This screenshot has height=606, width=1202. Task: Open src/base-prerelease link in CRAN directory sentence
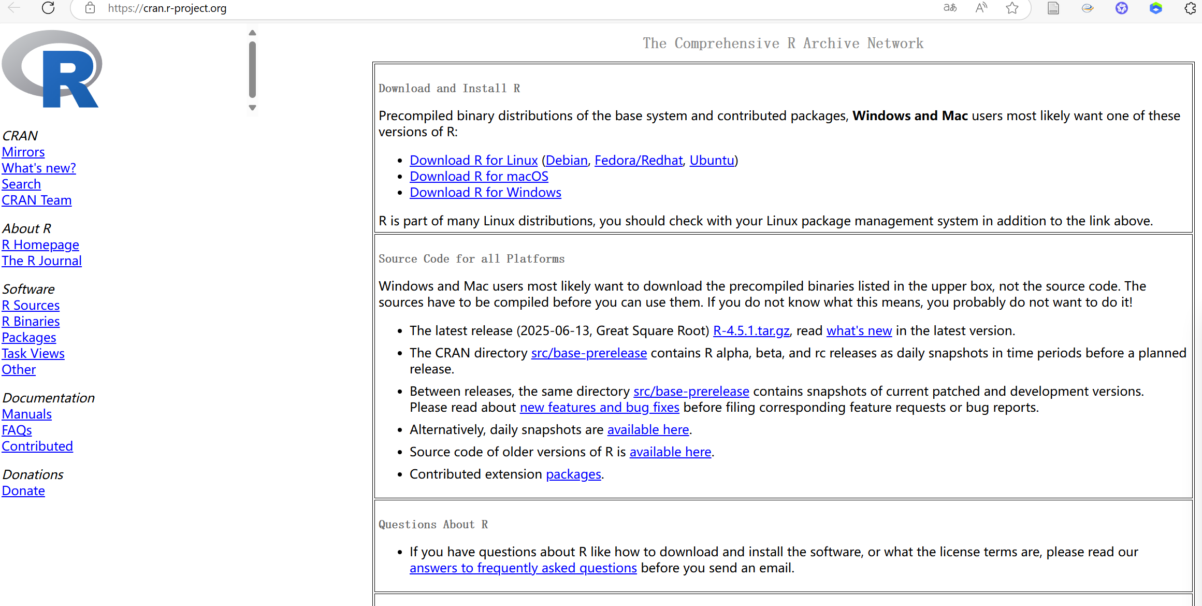pos(589,353)
